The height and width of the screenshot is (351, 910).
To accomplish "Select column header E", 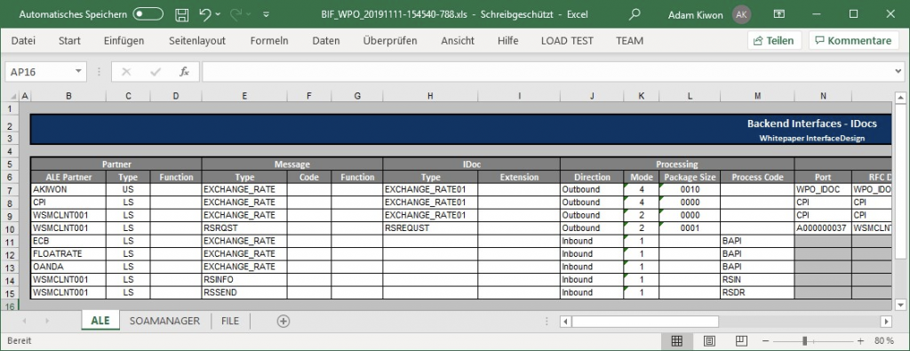I will tap(244, 96).
